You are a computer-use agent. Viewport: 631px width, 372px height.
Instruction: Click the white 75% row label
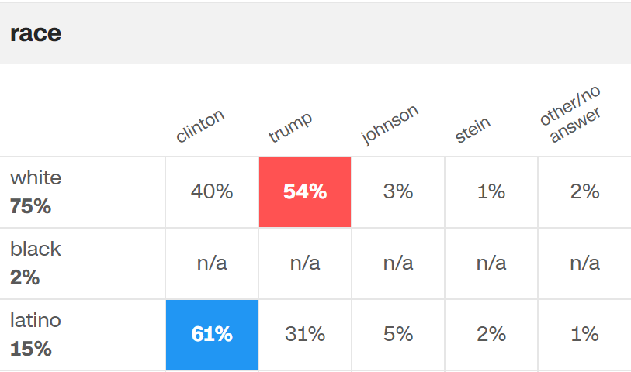tap(36, 192)
